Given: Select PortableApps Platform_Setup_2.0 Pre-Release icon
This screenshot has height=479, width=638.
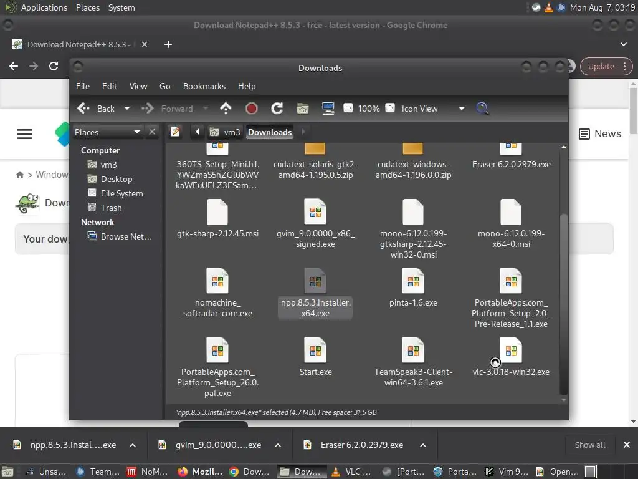Looking at the screenshot, I should 511,281.
